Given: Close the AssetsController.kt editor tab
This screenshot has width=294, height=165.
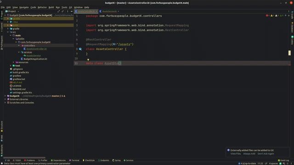Looking at the screenshot, I should [x=96, y=11].
